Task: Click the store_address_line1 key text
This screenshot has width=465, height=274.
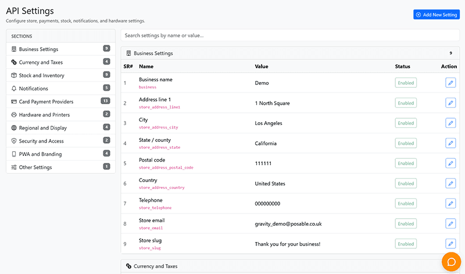Action: (x=159, y=107)
